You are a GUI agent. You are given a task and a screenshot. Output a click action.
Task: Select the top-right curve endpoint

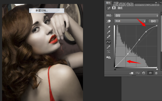[157, 26]
